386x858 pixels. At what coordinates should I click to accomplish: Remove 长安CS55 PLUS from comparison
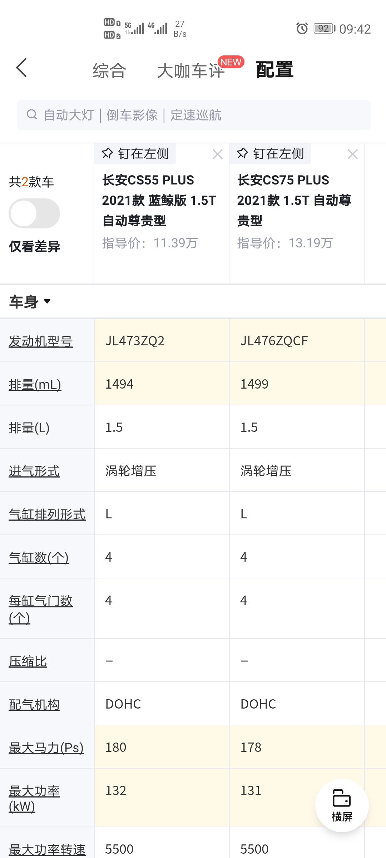pos(217,154)
